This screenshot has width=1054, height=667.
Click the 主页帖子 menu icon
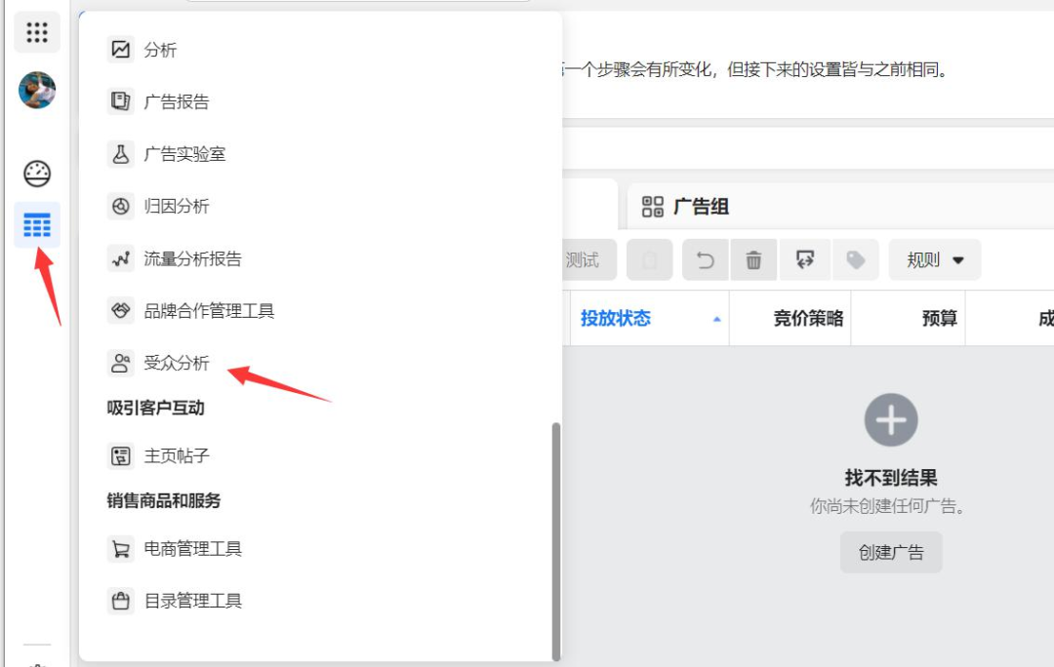pyautogui.click(x=121, y=454)
